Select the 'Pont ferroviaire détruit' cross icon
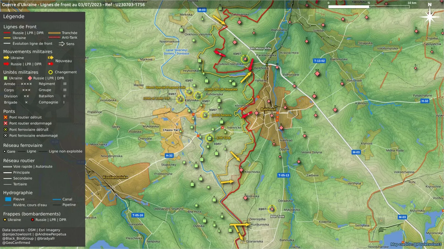The width and height of the screenshot is (444, 249). pyautogui.click(x=5, y=129)
